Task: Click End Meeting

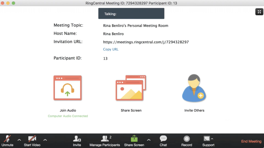Action: [x=251, y=141]
